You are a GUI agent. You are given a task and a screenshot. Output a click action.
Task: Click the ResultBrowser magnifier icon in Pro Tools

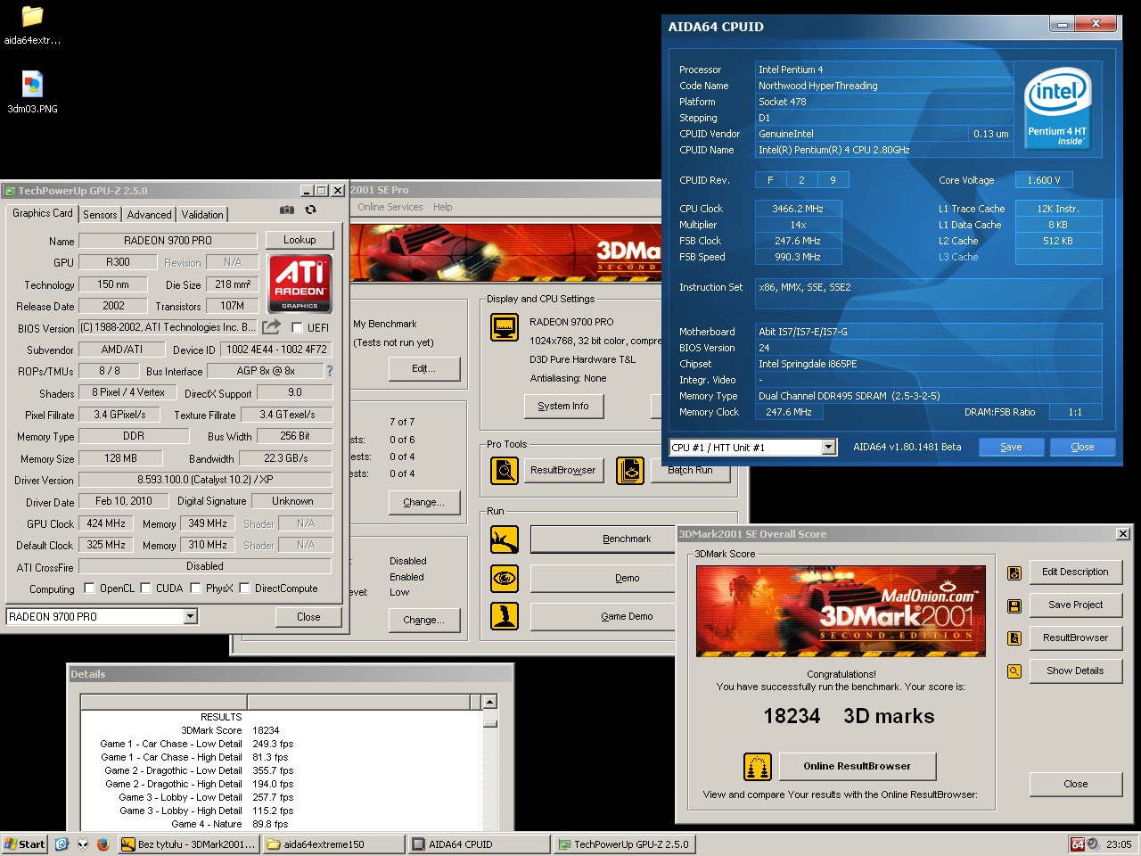[505, 470]
